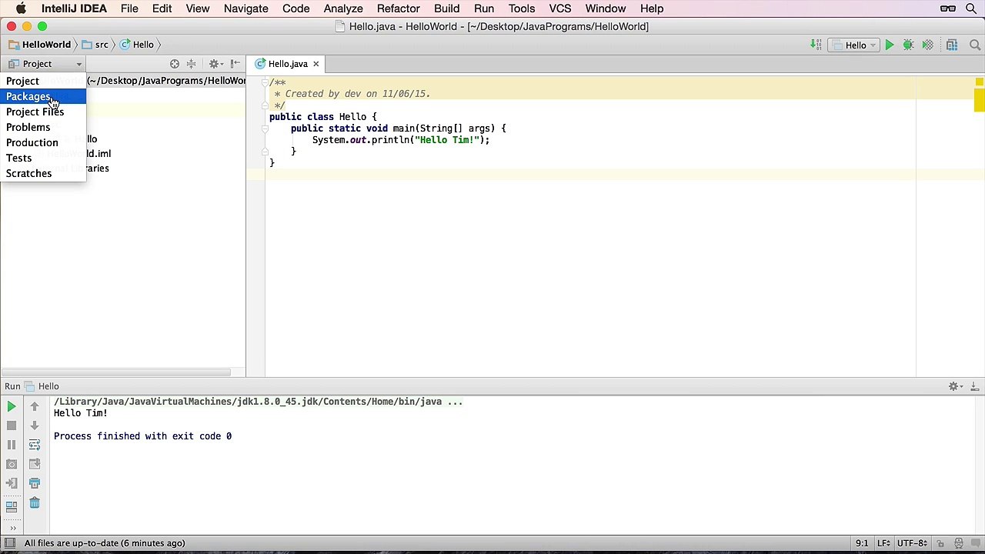
Task: Select Problems view in popup list
Action: 43,127
